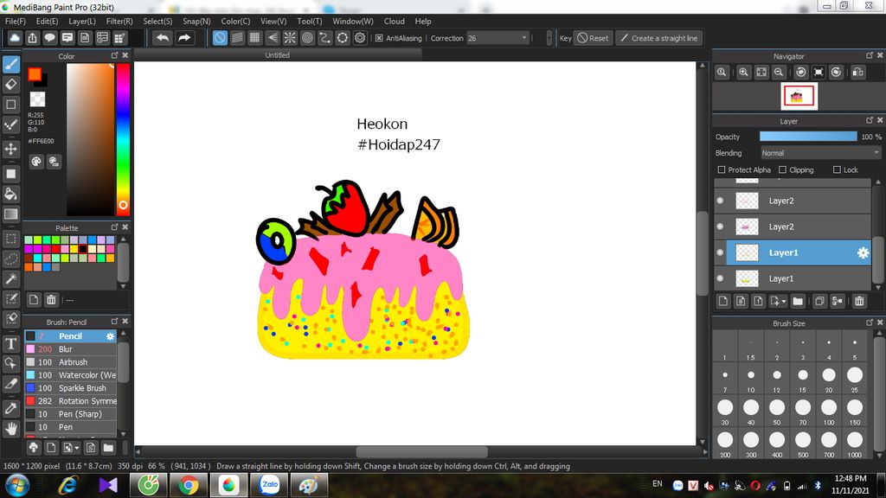886x498 pixels.
Task: Adjust the layer Opacity slider
Action: coord(808,137)
